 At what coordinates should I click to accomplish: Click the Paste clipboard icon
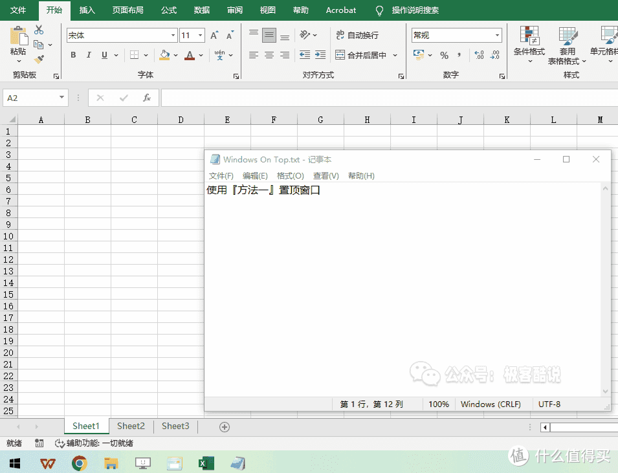pos(18,36)
